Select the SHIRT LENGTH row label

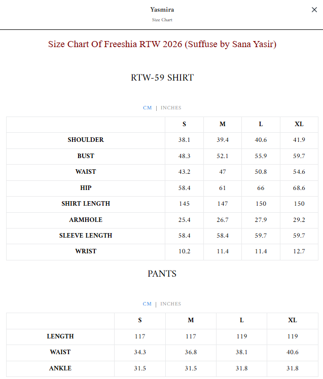pyautogui.click(x=86, y=204)
